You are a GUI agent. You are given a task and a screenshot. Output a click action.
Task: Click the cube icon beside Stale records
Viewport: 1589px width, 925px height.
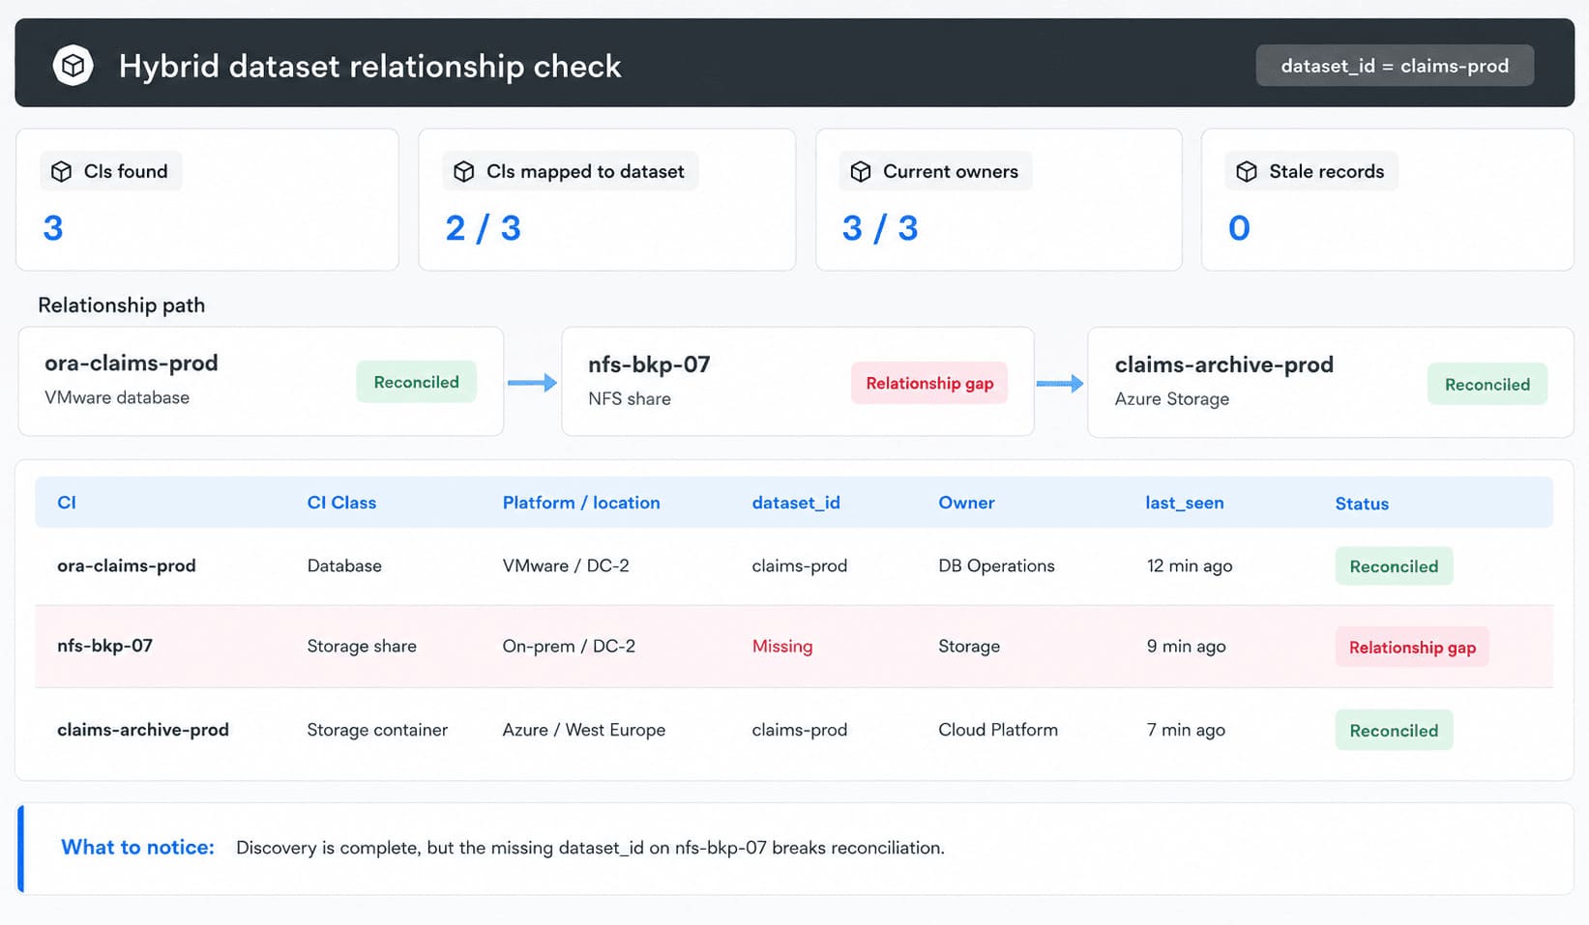pyautogui.click(x=1247, y=171)
